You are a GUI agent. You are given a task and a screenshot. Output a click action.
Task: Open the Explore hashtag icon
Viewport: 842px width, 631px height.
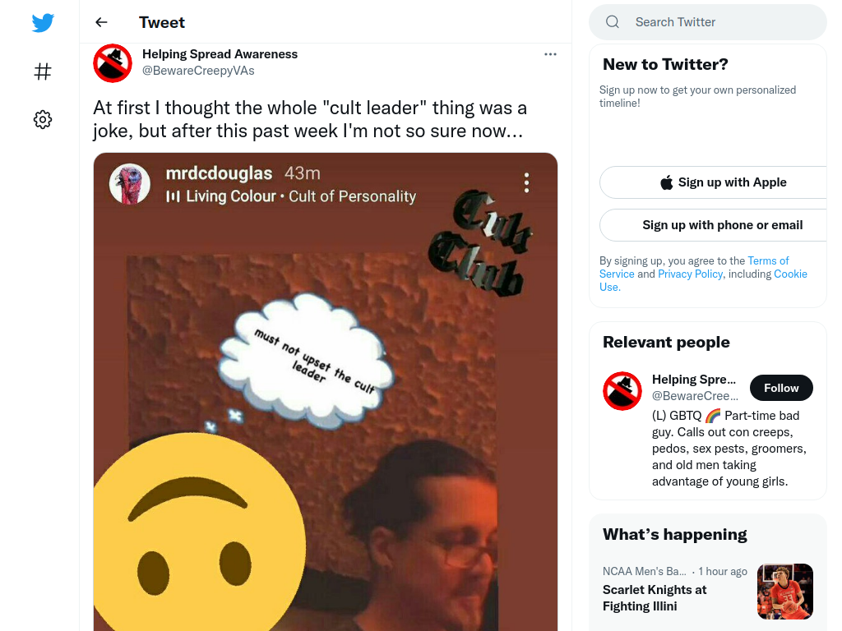pos(43,71)
